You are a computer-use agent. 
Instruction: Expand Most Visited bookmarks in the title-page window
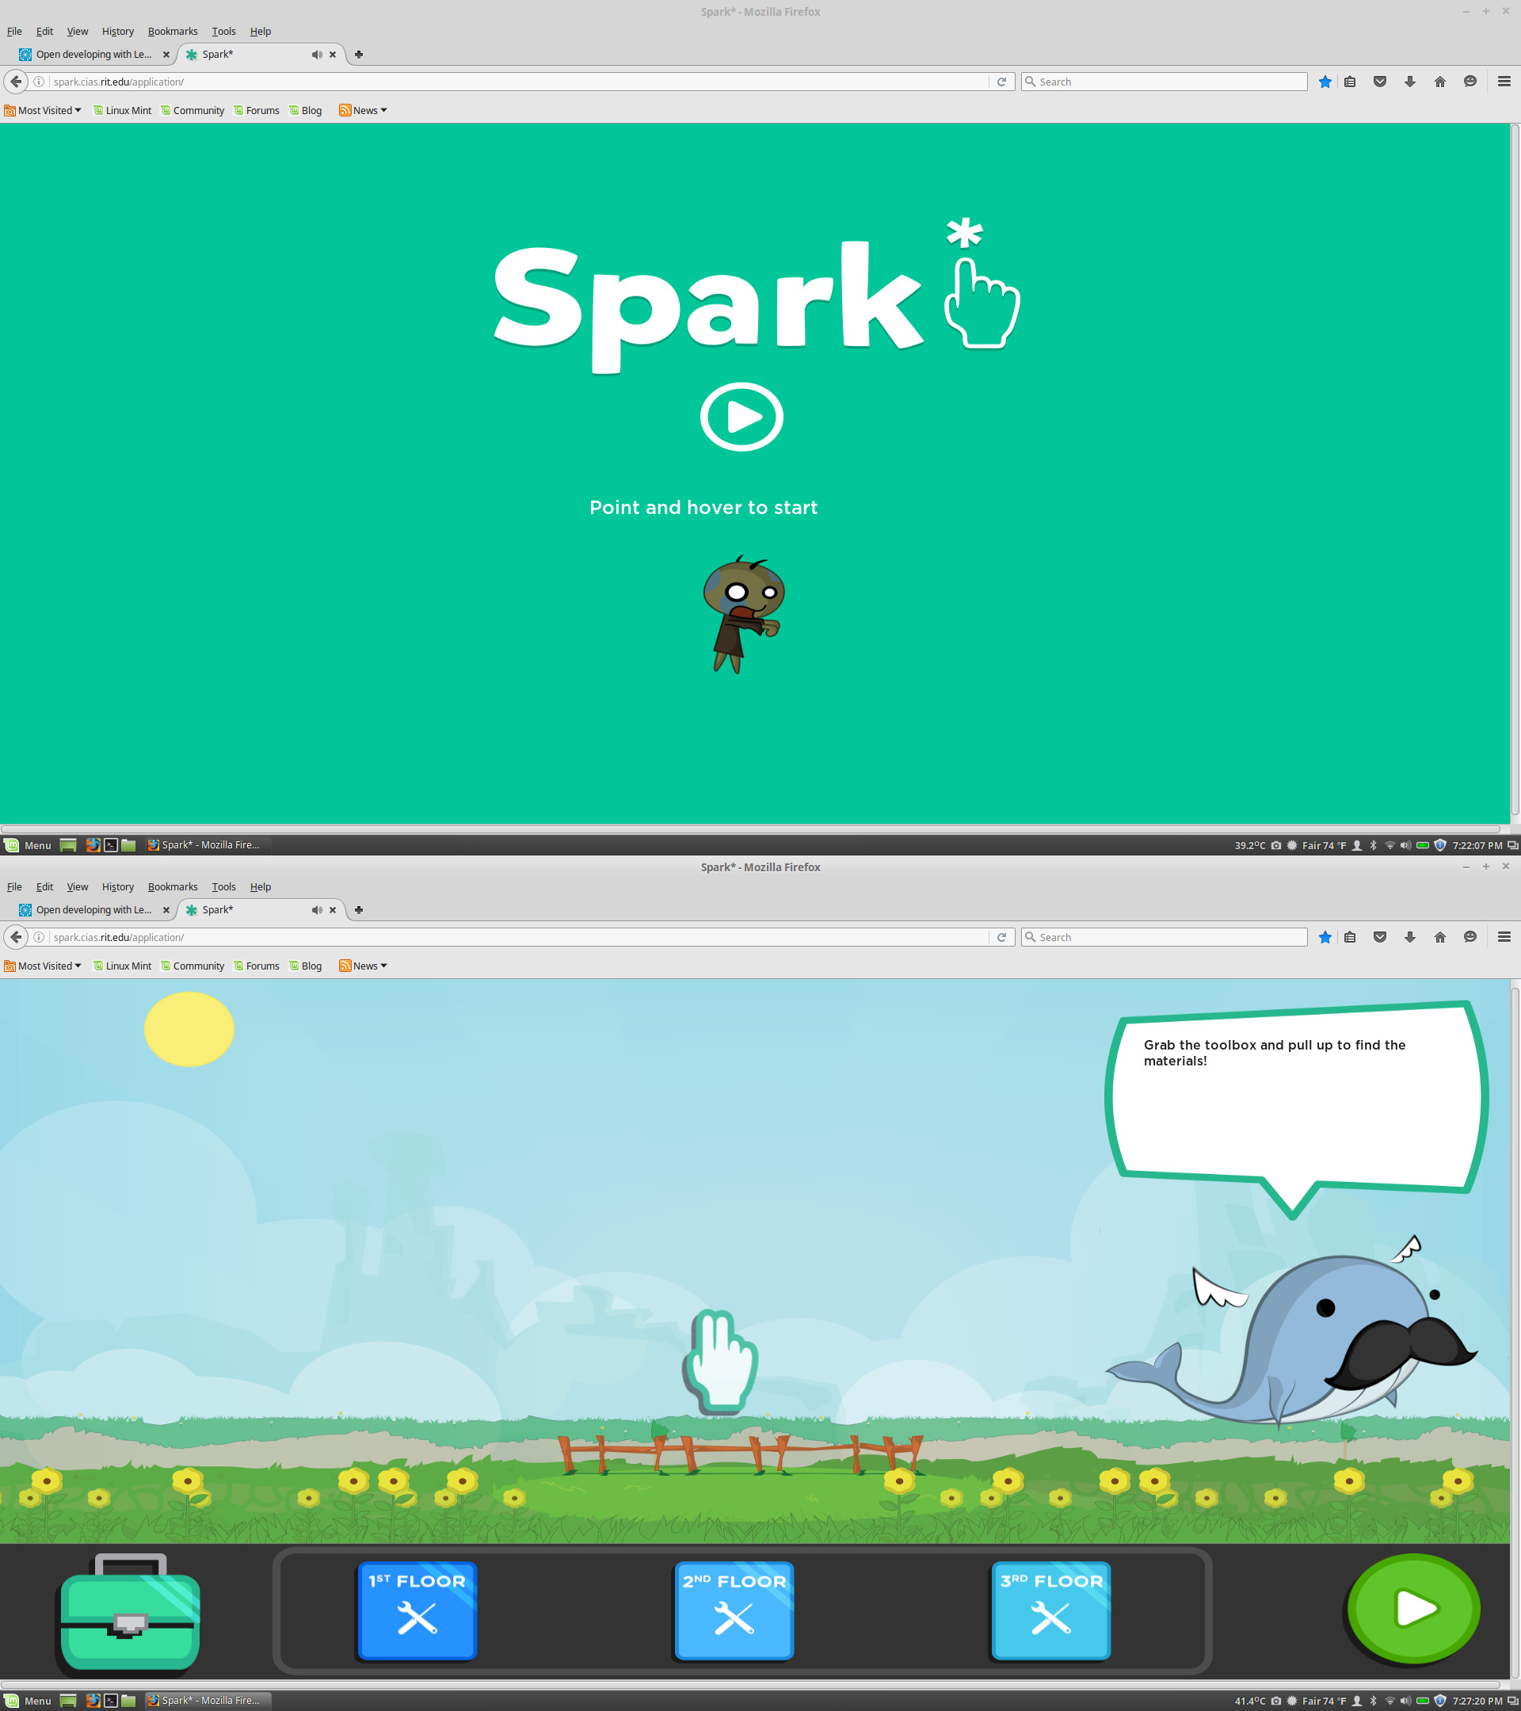click(x=43, y=110)
